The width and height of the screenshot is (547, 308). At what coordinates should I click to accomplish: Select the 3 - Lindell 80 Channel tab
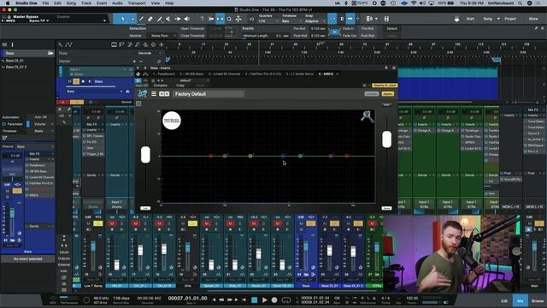pos(225,74)
